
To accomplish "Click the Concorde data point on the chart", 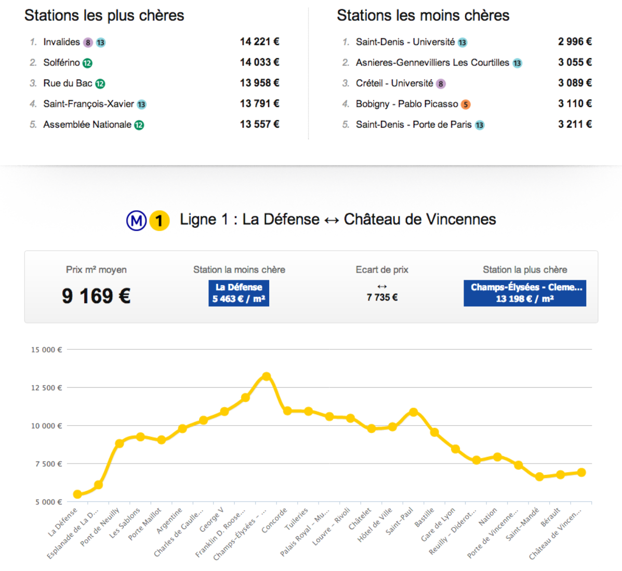I will (x=287, y=411).
